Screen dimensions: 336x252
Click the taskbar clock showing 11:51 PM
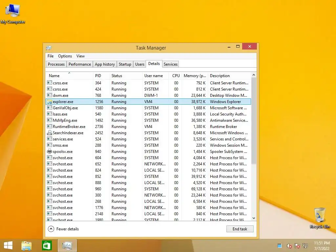322,246
